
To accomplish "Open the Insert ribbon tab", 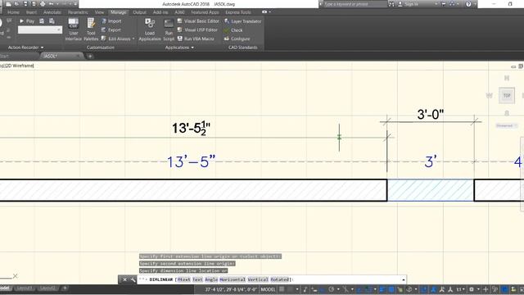I will pyautogui.click(x=31, y=12).
